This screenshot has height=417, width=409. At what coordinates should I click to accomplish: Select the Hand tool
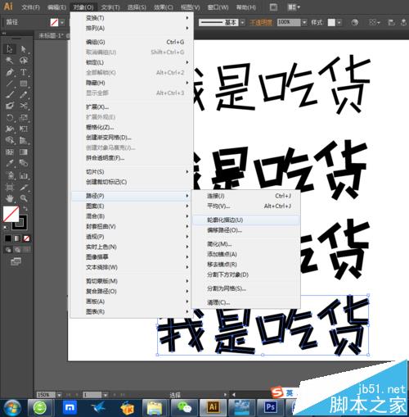10,198
